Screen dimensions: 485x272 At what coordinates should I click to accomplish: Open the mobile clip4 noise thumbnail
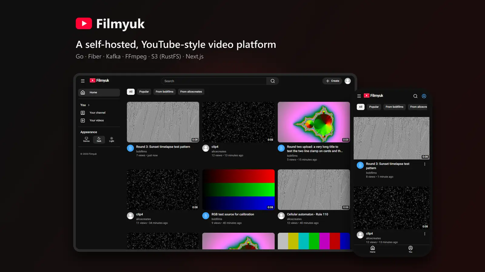click(392, 208)
